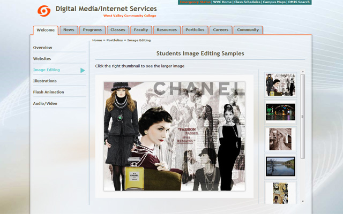Viewport: 343px width, 214px height.
Task: Open Class Schedules link
Action: tap(247, 2)
